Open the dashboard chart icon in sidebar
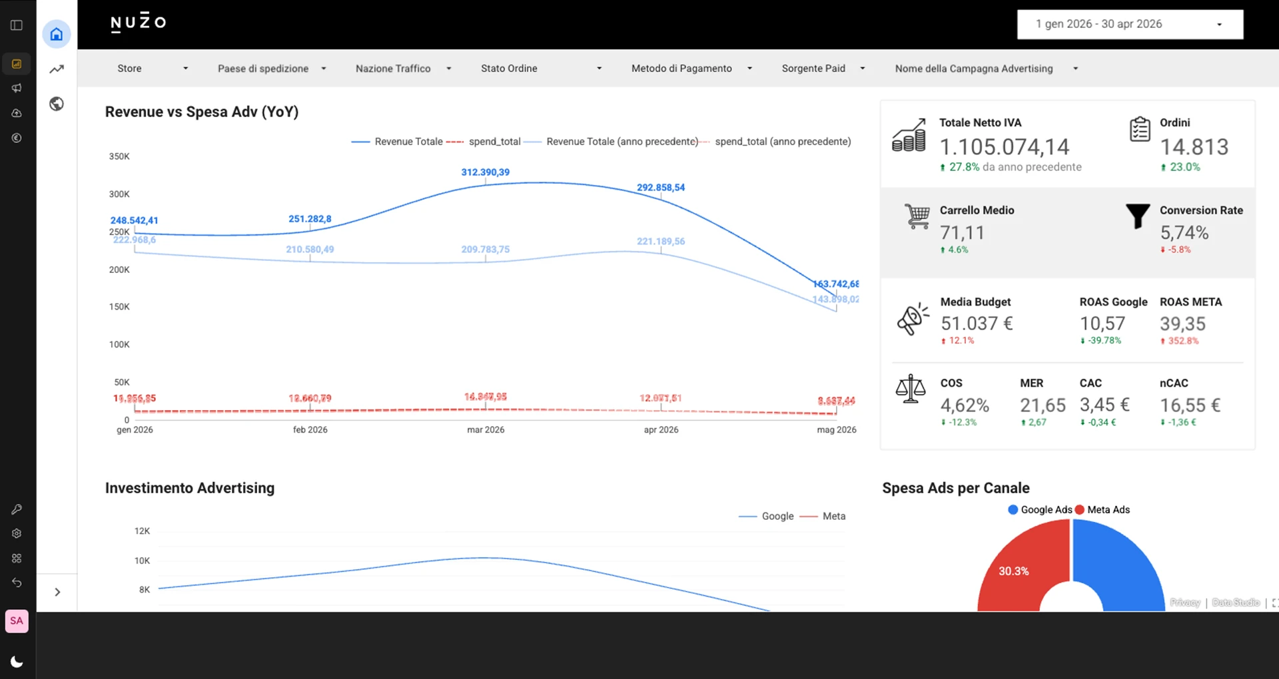This screenshot has height=679, width=1279. pos(17,64)
